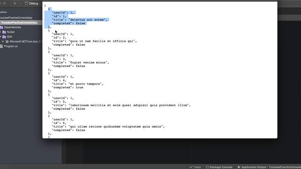Click the highlighted "id": 1 line

59,16
